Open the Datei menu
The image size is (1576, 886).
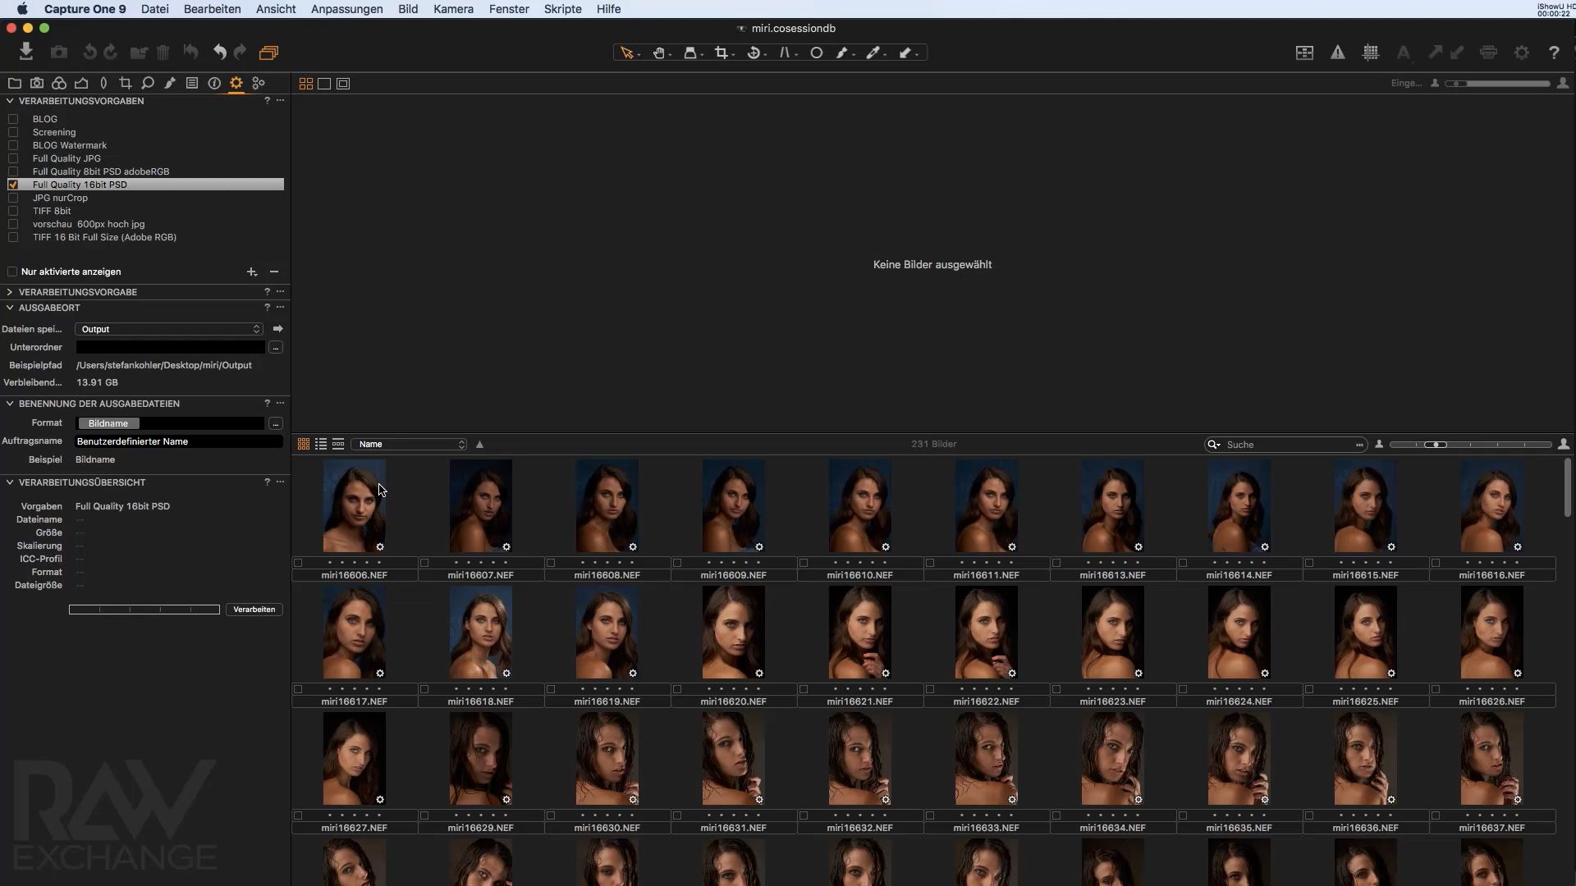pyautogui.click(x=154, y=9)
